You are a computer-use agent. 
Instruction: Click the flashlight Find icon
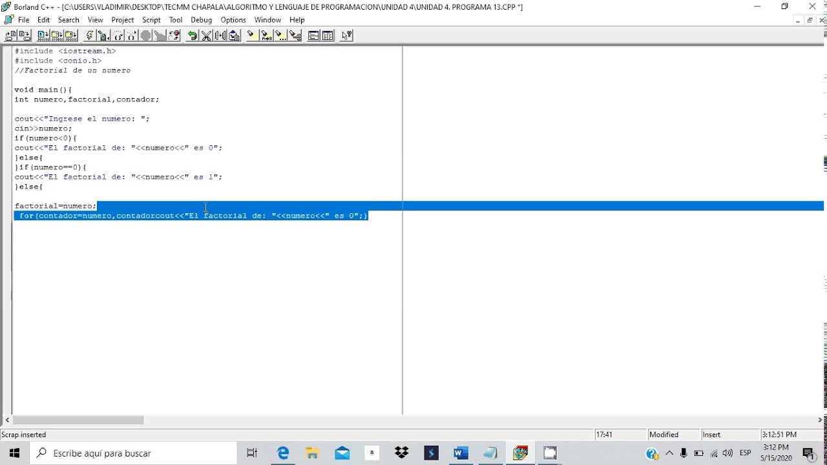[x=252, y=36]
